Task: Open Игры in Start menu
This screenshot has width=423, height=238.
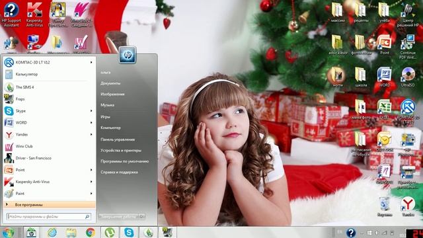Action: 105,117
